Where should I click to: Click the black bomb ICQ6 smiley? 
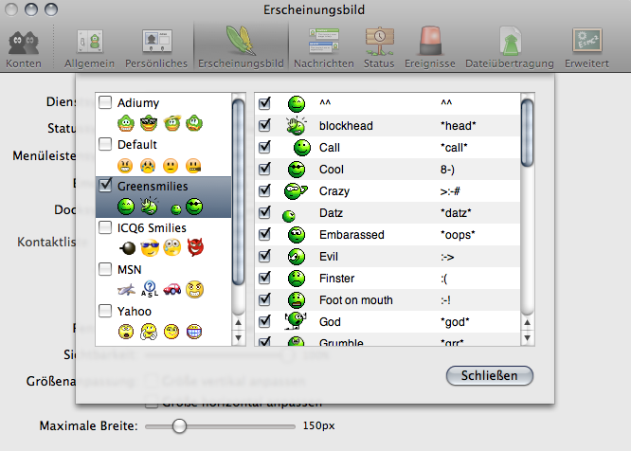click(128, 248)
